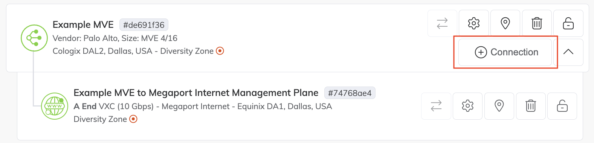Open gear settings for the Management Plane VXC
This screenshot has height=143, width=594.
click(467, 106)
